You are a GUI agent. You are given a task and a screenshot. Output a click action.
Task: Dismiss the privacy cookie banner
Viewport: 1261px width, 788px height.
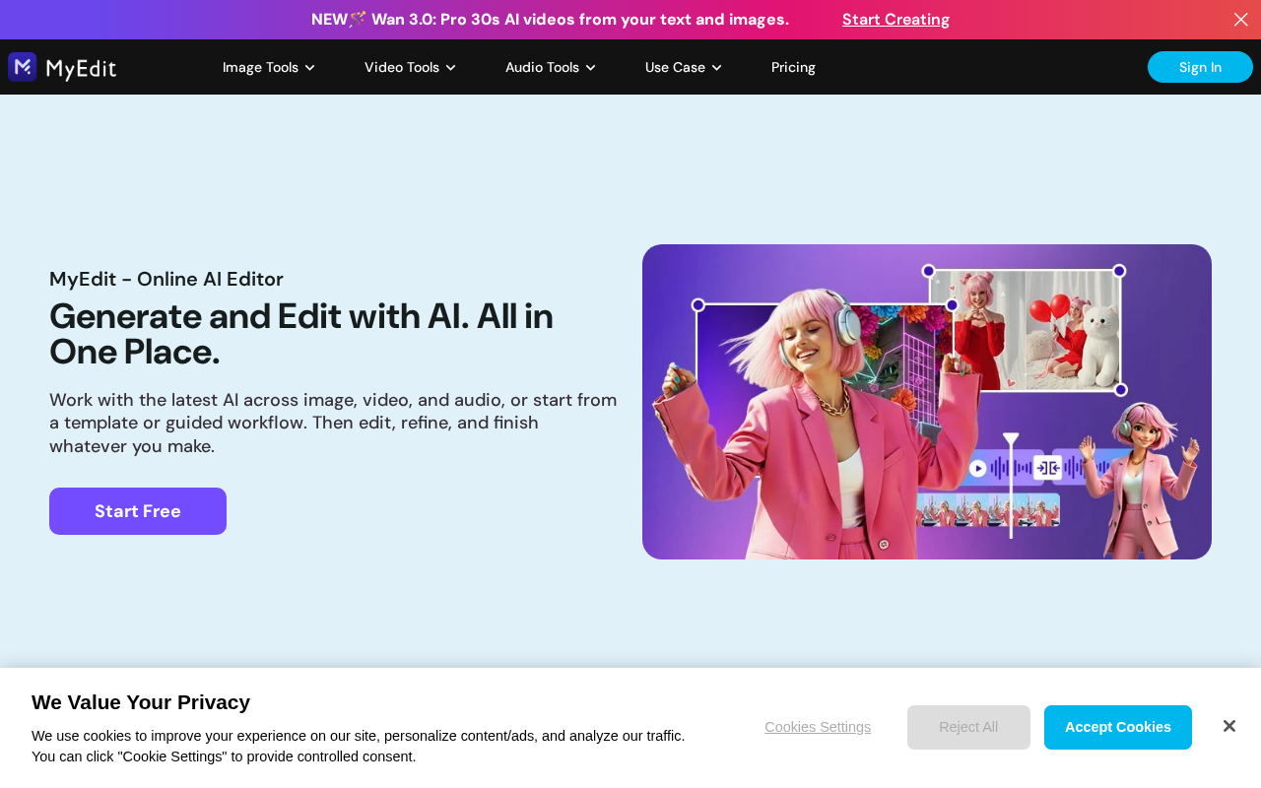pos(1228,726)
